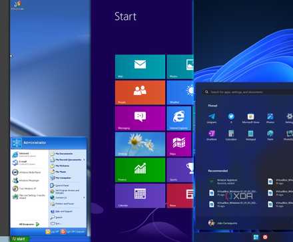Screen dimensions: 293x242
Task: Open the Settings gear pinned app
Action: pos(289,118)
